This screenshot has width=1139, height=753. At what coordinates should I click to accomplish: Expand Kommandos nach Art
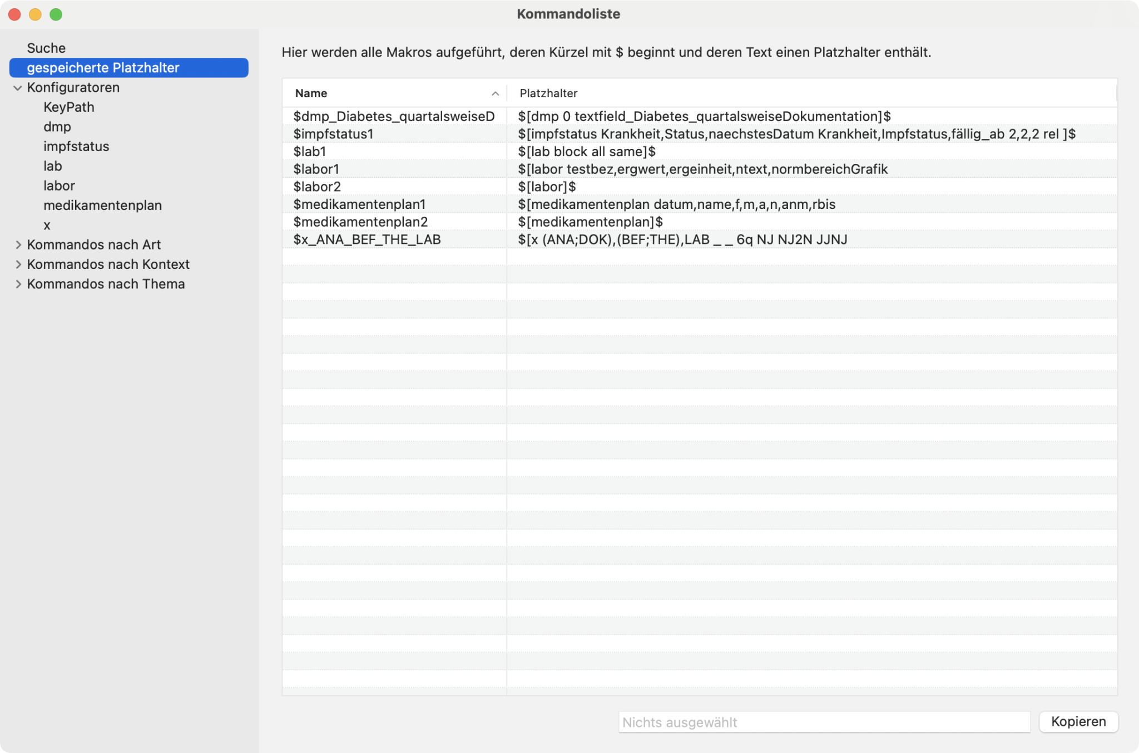tap(18, 245)
